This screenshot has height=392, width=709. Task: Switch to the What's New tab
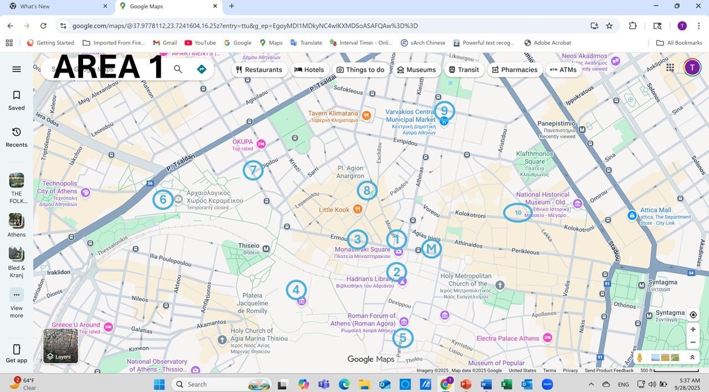(58, 7)
